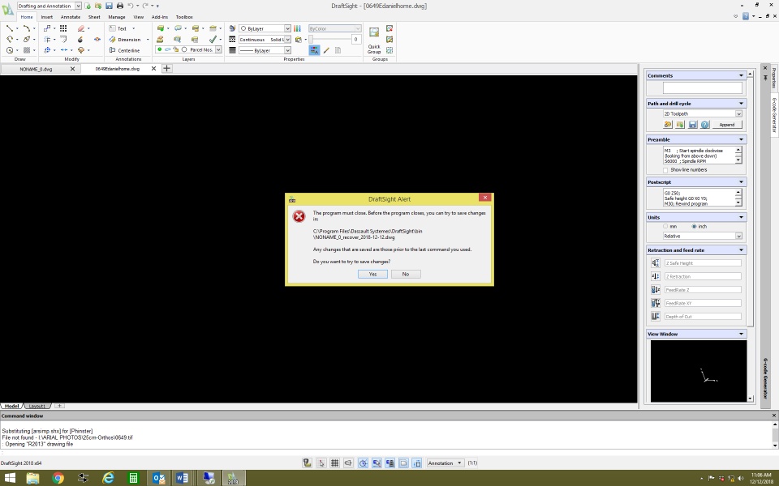Open the Continuous Solid line style dropdown
This screenshot has height=486, width=779.
click(x=265, y=39)
